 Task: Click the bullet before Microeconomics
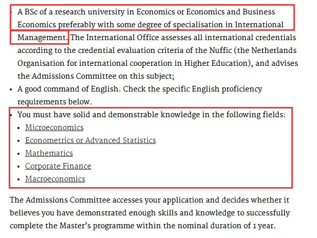pos(18,128)
